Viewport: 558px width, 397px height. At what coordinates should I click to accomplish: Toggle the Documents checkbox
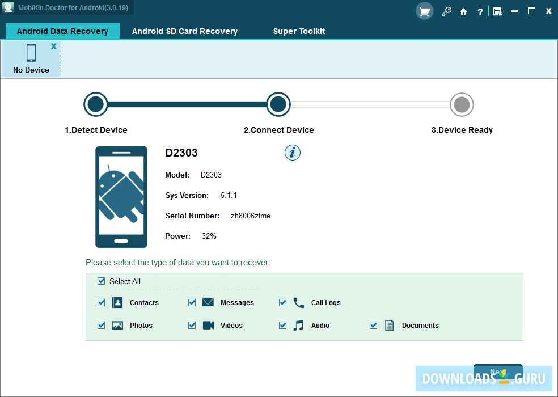[373, 325]
